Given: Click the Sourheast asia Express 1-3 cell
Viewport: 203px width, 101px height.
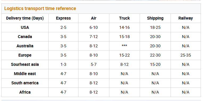Looking at the screenshot, I should click(63, 65).
